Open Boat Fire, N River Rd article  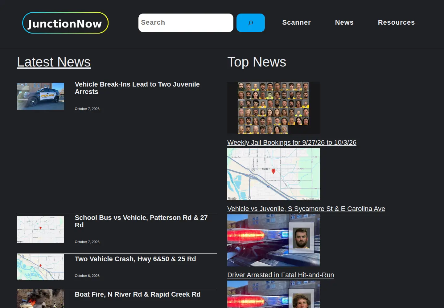138,294
